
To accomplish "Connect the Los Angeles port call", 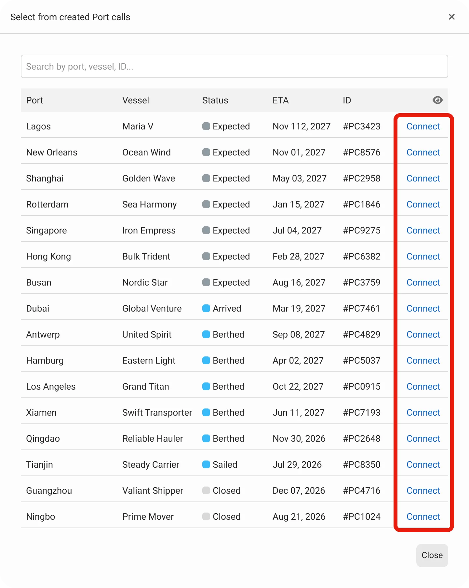I will click(423, 386).
